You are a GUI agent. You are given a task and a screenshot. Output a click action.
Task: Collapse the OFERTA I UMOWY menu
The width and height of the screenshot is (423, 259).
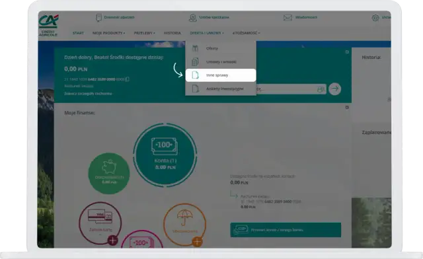click(x=207, y=33)
